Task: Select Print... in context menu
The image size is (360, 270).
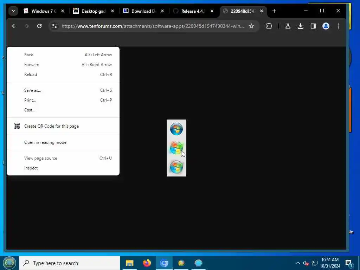Action: tap(63, 100)
